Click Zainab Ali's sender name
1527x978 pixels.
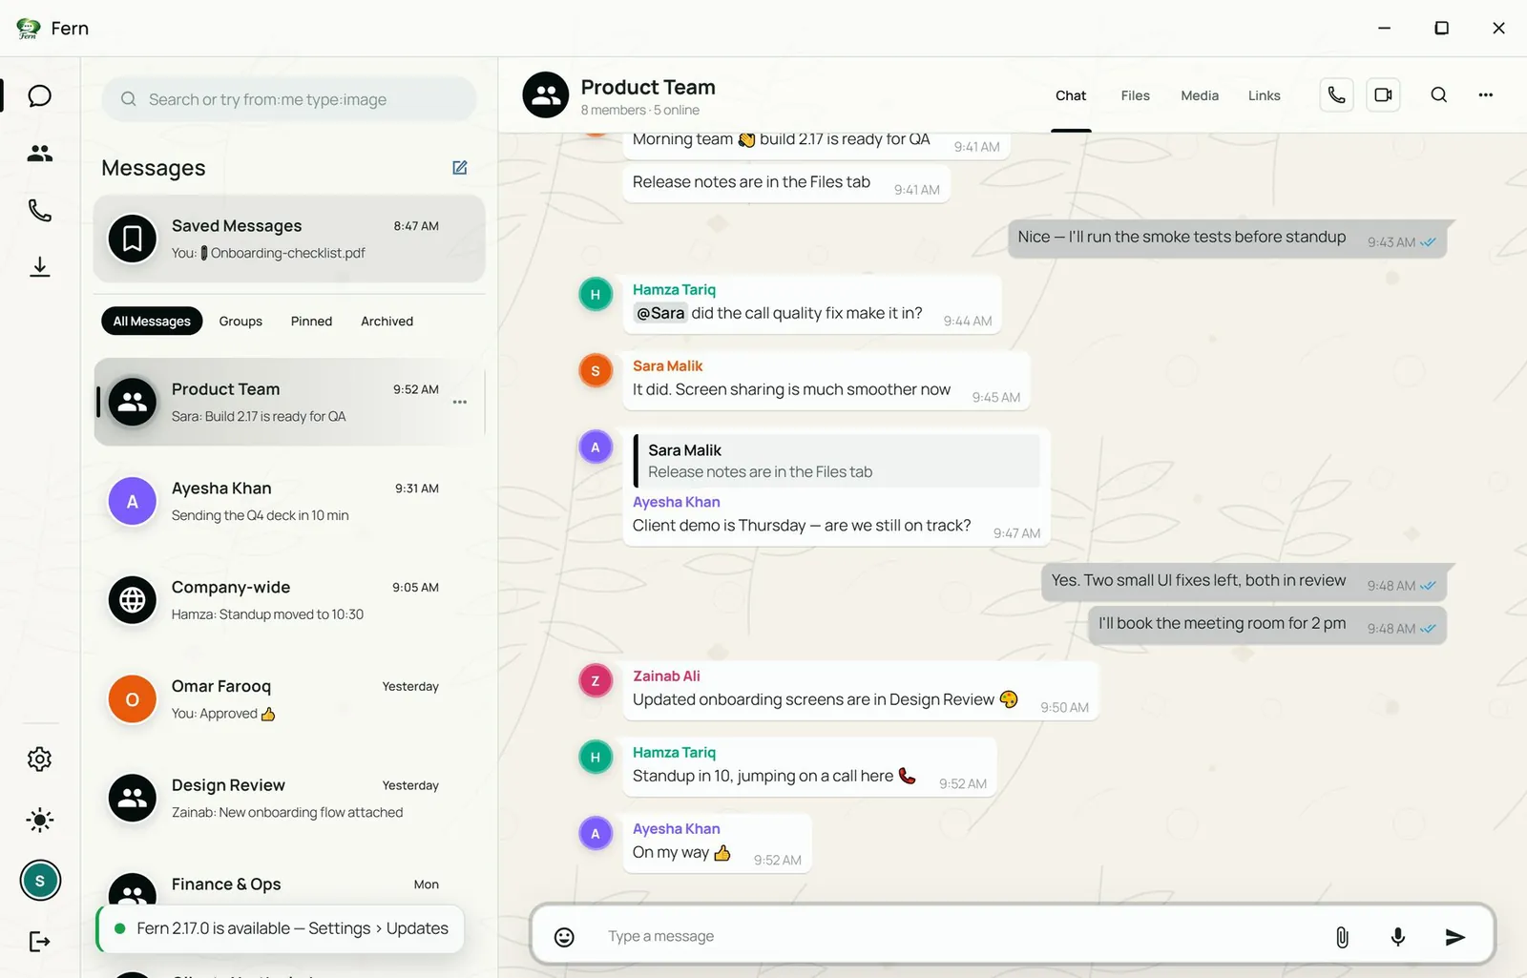point(666,676)
